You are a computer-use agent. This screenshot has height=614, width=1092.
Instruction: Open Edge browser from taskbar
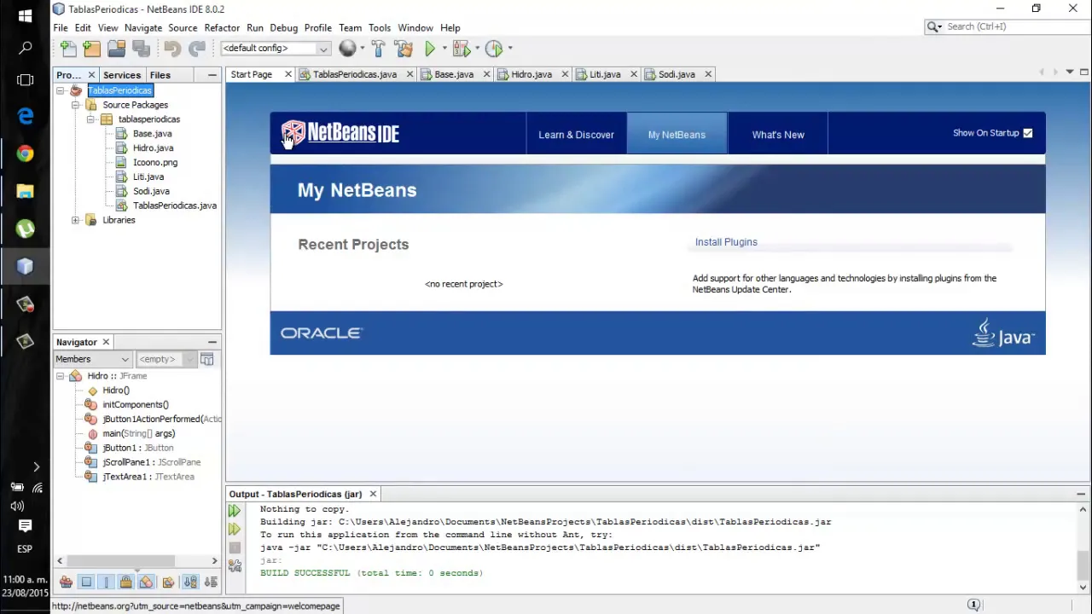click(25, 116)
